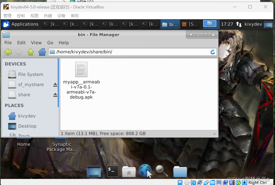Click the Right Ctrl host key label
275x185 pixels.
point(257,183)
